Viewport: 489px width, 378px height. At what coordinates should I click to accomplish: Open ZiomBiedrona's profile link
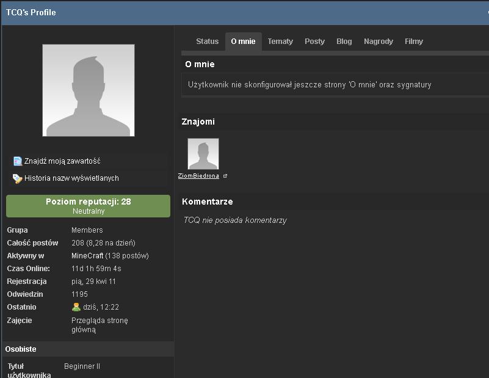(198, 176)
